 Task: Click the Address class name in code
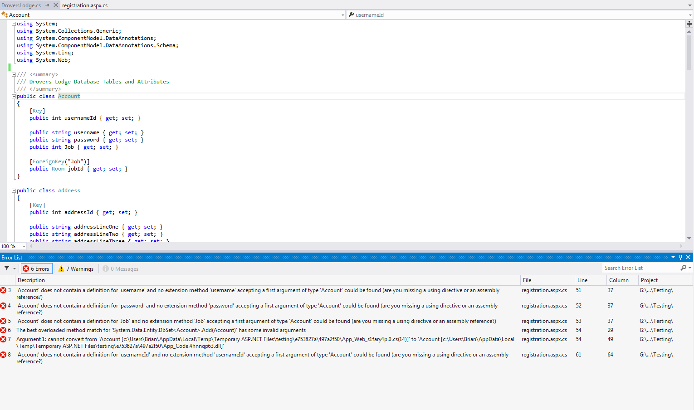point(69,190)
